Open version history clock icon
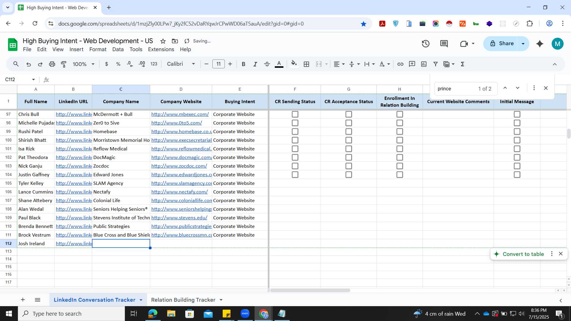 point(426,44)
